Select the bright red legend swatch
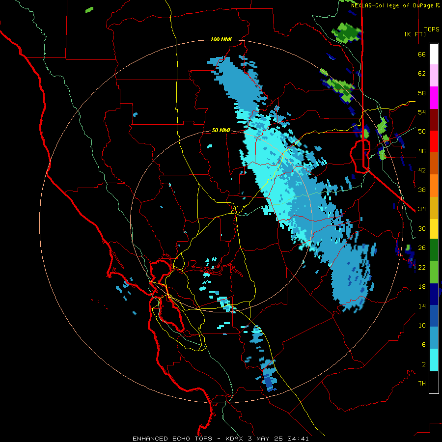Screen dimensions: 442x442 click(434, 141)
